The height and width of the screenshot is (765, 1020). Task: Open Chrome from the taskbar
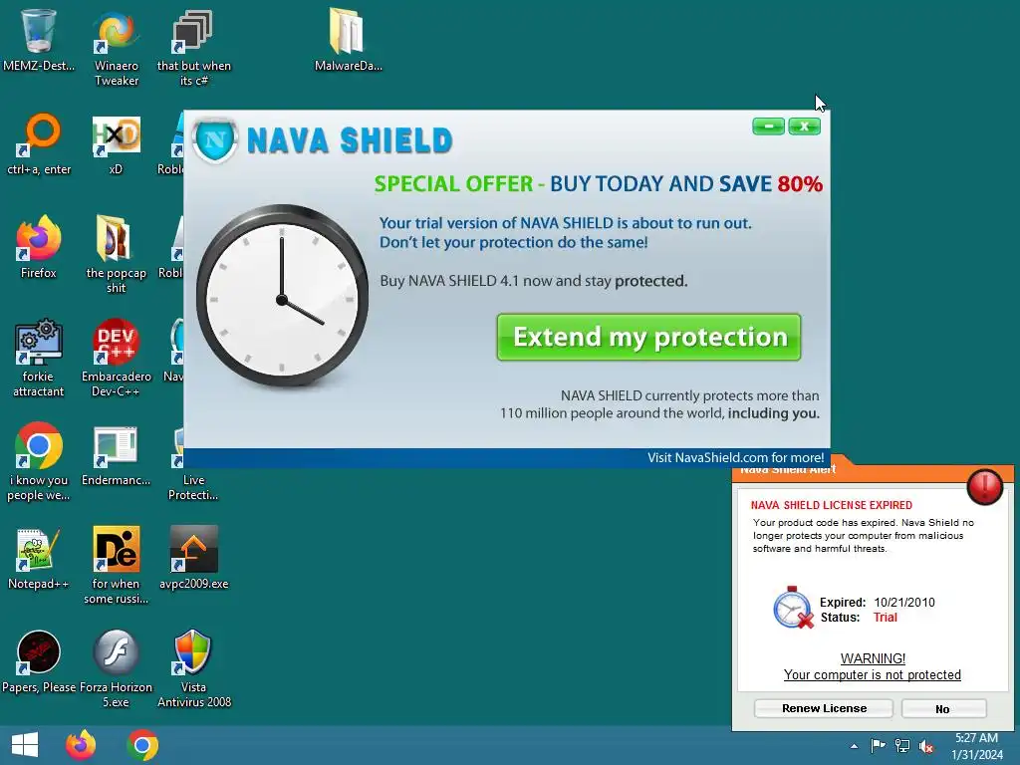tap(143, 745)
